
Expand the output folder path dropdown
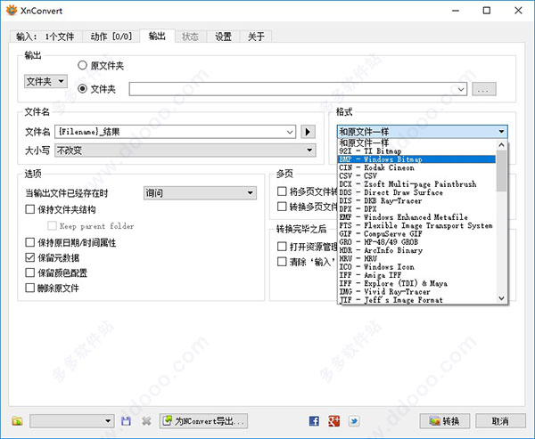(x=461, y=89)
